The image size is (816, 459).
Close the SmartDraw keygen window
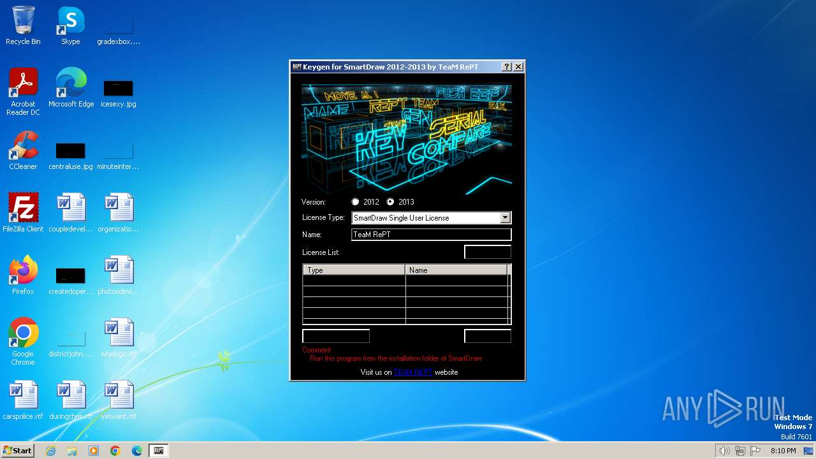coord(518,66)
